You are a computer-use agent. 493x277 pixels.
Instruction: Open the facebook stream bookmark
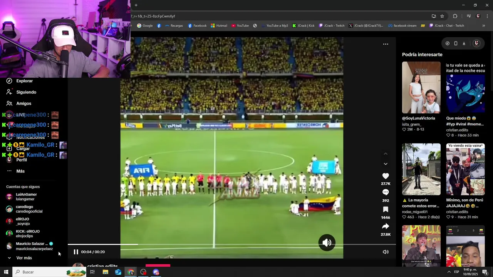(x=402, y=26)
